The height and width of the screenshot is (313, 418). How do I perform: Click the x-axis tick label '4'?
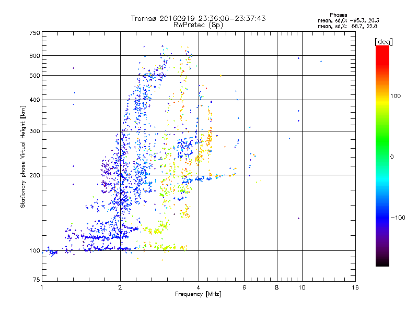199,287
